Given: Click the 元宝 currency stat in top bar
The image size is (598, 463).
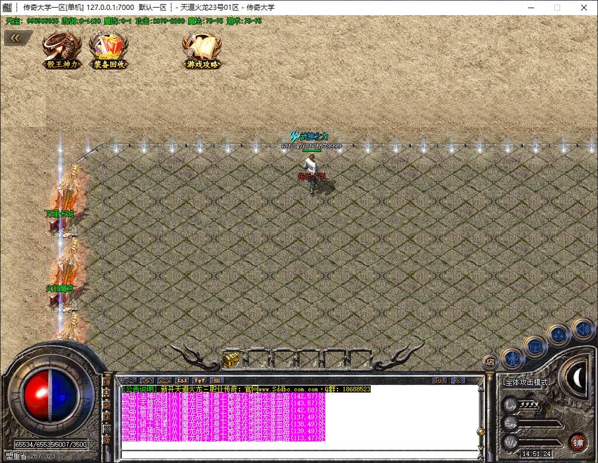Looking at the screenshot, I should pyautogui.click(x=32, y=22).
